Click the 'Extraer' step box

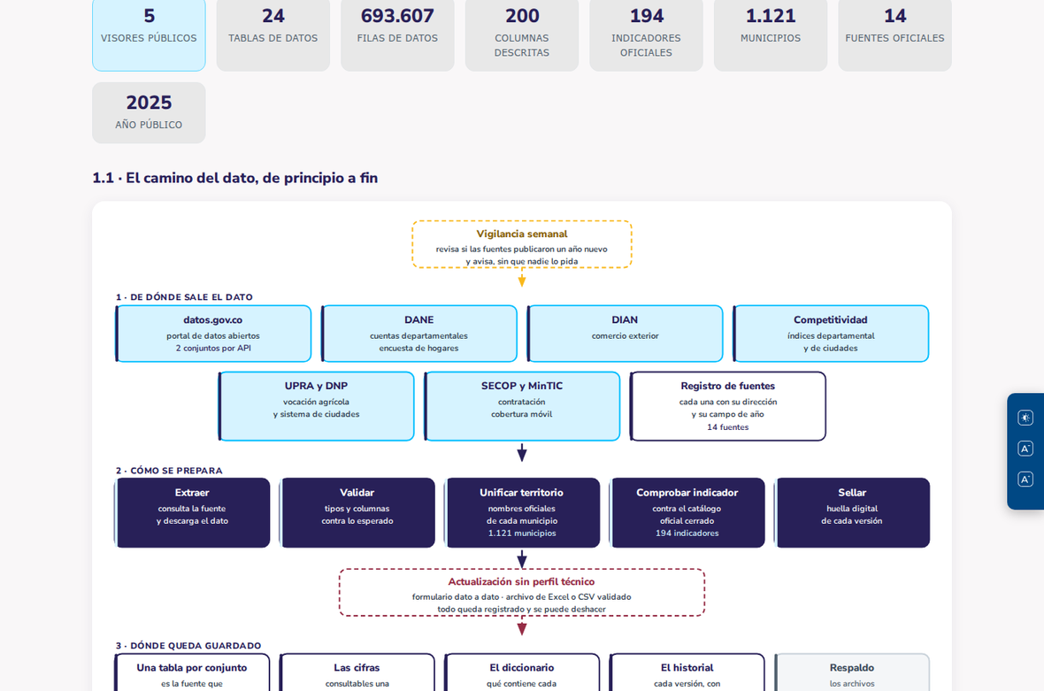pyautogui.click(x=192, y=512)
